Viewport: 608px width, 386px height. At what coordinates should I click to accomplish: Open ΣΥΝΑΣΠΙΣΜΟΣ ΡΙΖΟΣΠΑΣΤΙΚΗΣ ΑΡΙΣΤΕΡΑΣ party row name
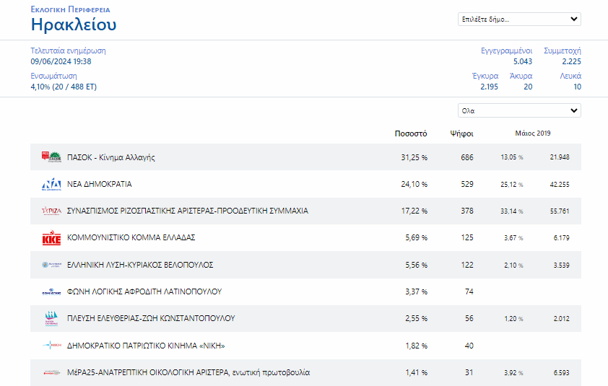188,211
